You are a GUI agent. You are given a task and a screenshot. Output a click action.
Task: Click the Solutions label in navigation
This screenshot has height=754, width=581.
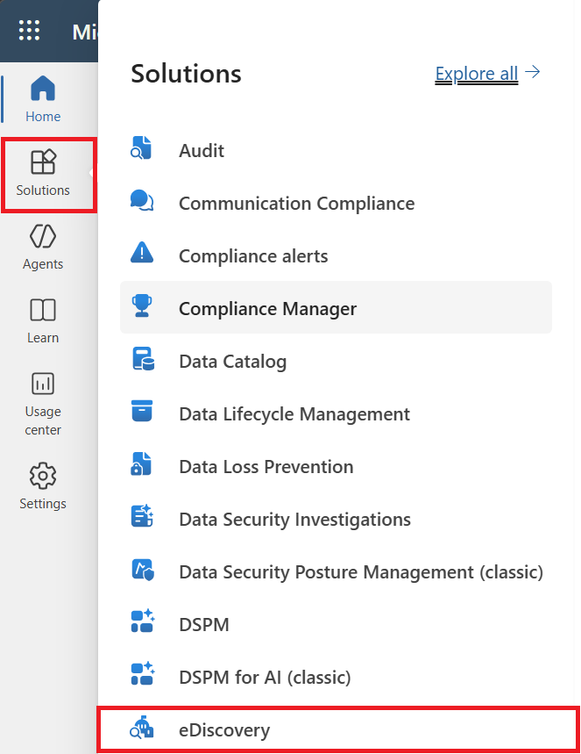[43, 190]
